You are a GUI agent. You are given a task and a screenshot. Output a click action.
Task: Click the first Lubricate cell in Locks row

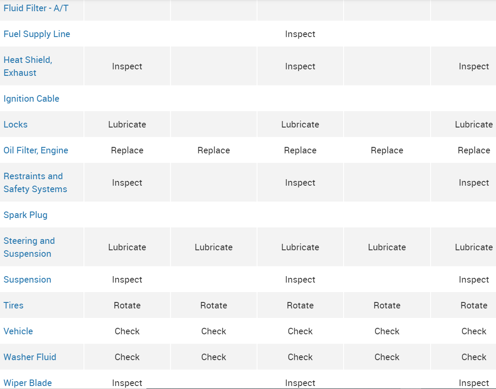127,124
